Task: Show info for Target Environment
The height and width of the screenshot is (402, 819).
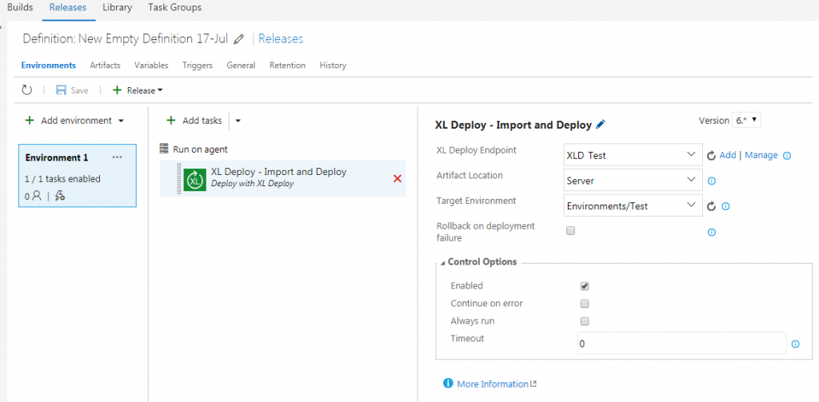Action: pos(725,206)
